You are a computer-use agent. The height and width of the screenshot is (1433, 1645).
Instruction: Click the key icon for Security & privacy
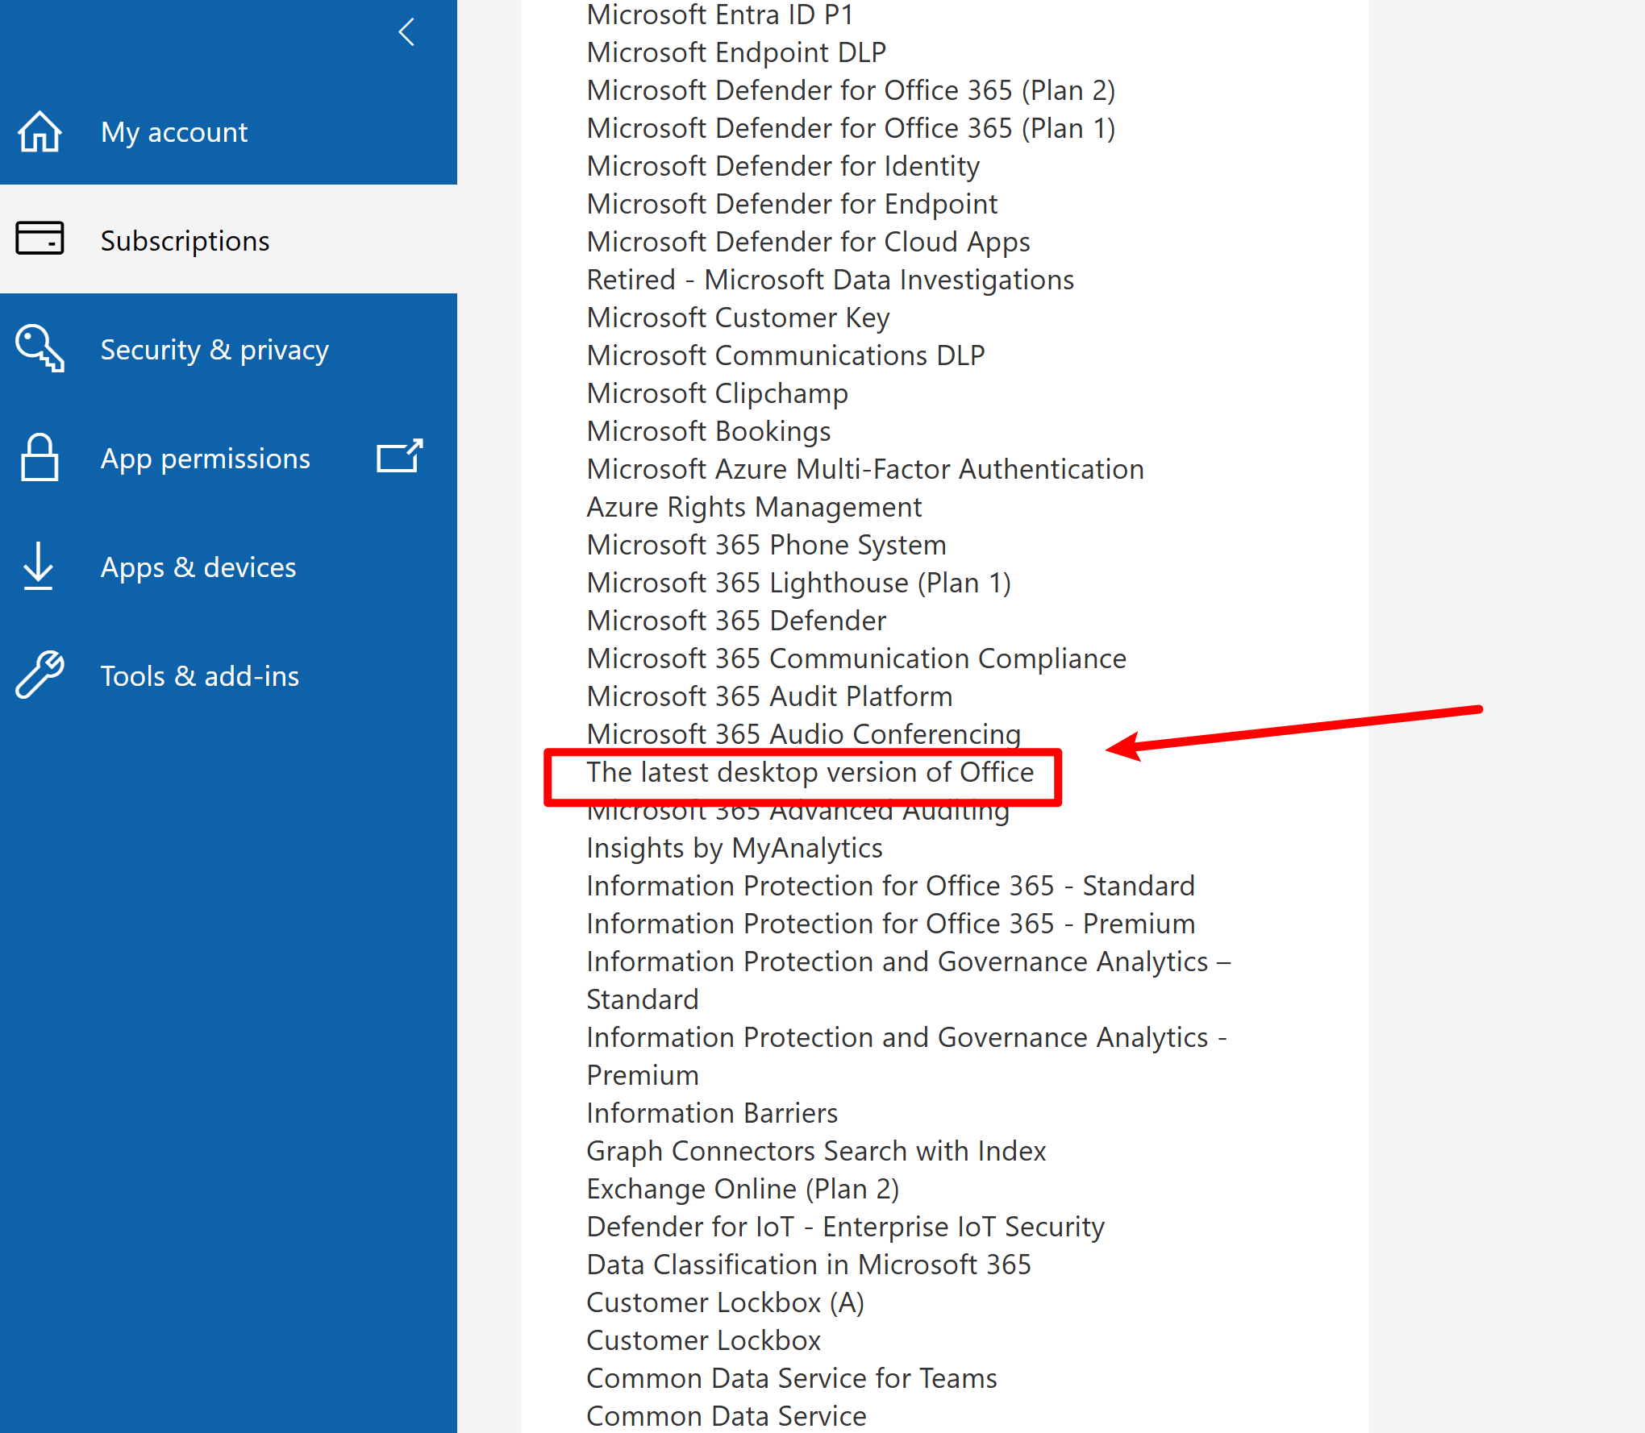[x=40, y=348]
